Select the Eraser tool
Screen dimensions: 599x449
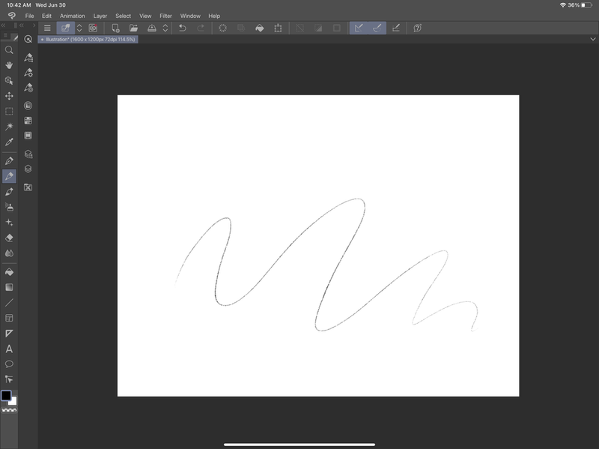10,237
